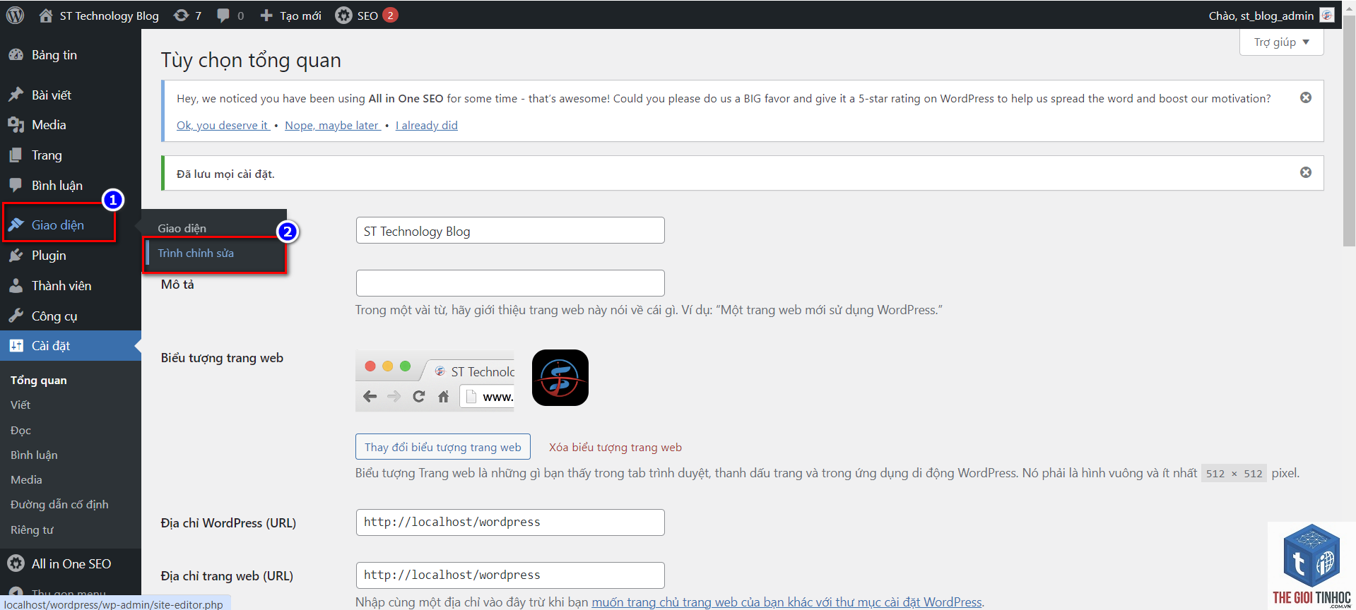The height and width of the screenshot is (610, 1356).
Task: Open Riêng tư settings submenu
Action: (x=32, y=530)
